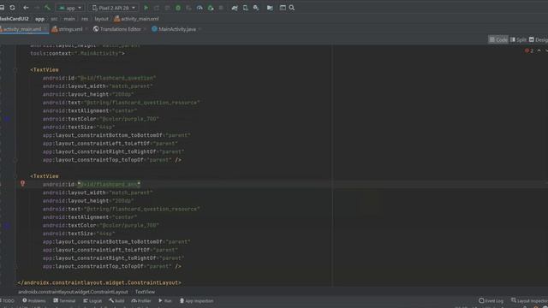548x308 pixels.
Task: Open the Logcat tool window
Action: (x=92, y=300)
